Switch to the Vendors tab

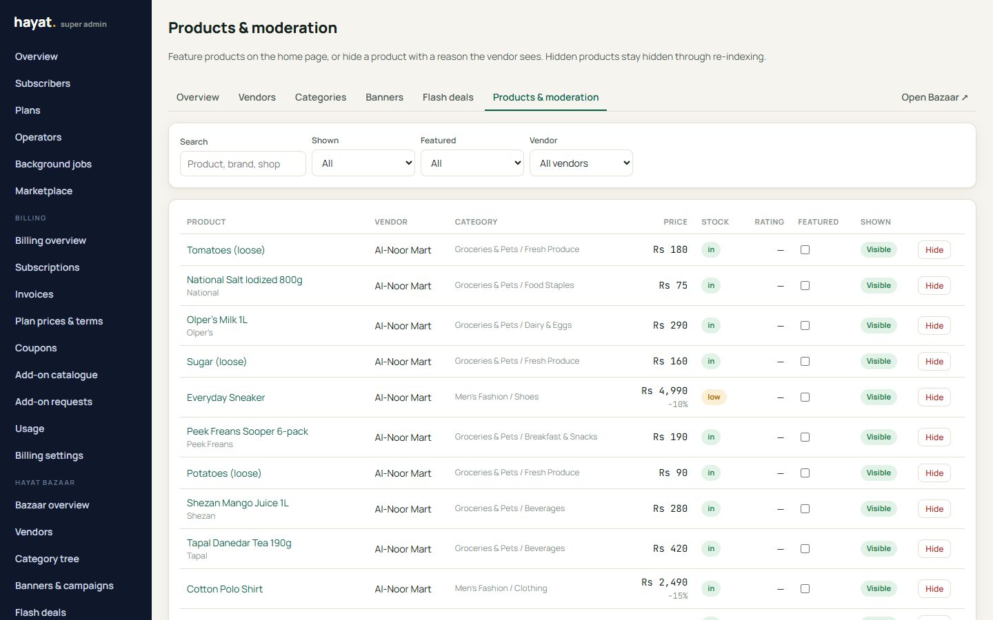coord(257,97)
